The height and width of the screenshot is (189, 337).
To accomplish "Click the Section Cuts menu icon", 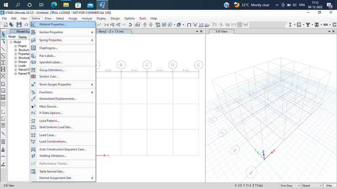I will 33,76.
